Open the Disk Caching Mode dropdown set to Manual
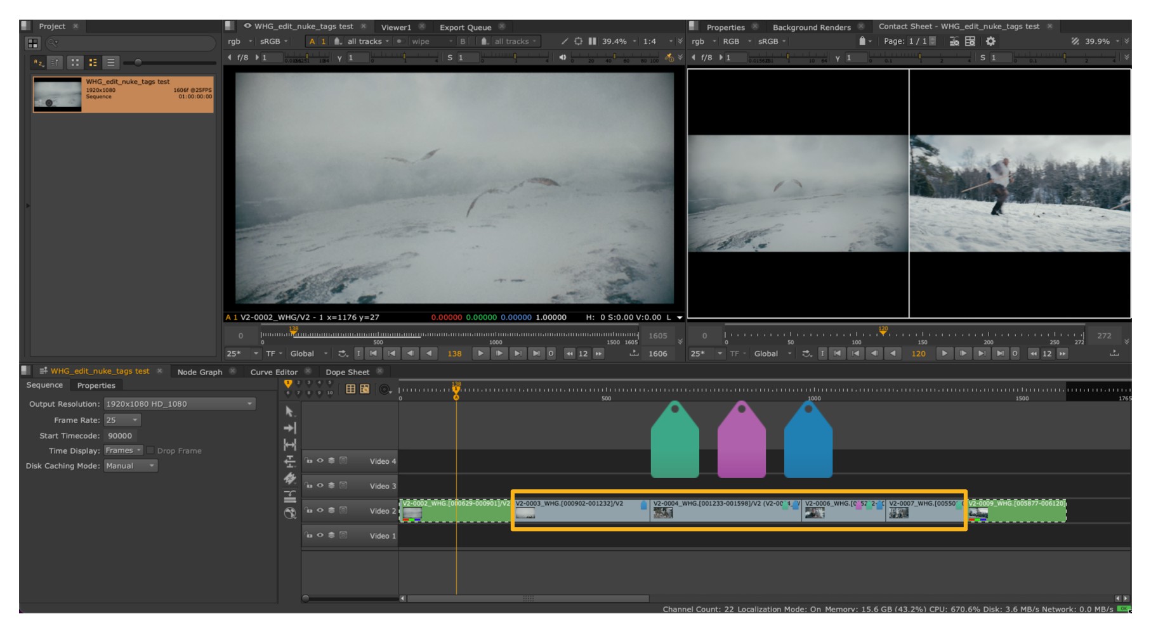 131,466
